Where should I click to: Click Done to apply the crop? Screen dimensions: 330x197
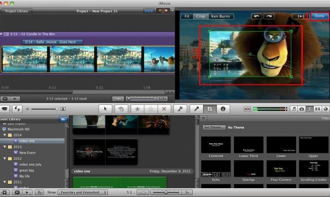(x=319, y=16)
